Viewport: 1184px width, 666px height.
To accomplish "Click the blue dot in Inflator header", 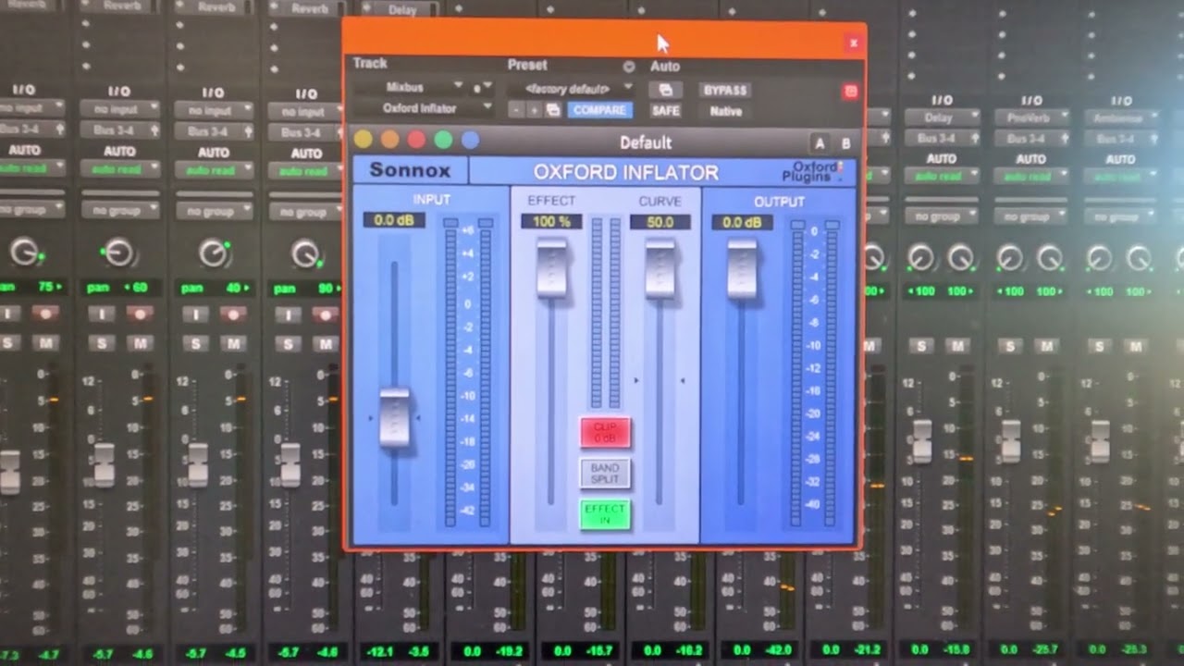I will coord(471,140).
